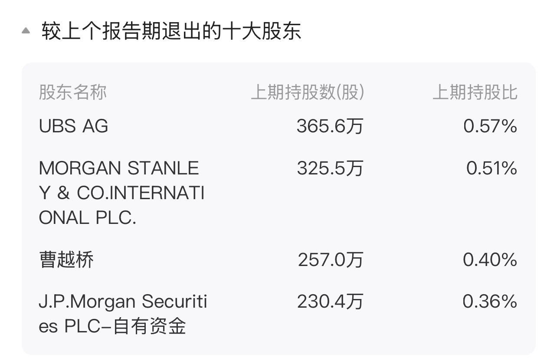Sort by 上期持股比 column header
This screenshot has width=557, height=358.
475,92
